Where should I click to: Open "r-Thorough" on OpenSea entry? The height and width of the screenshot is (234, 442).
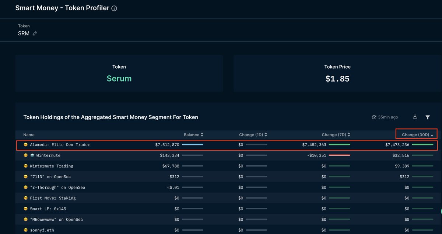57,187
